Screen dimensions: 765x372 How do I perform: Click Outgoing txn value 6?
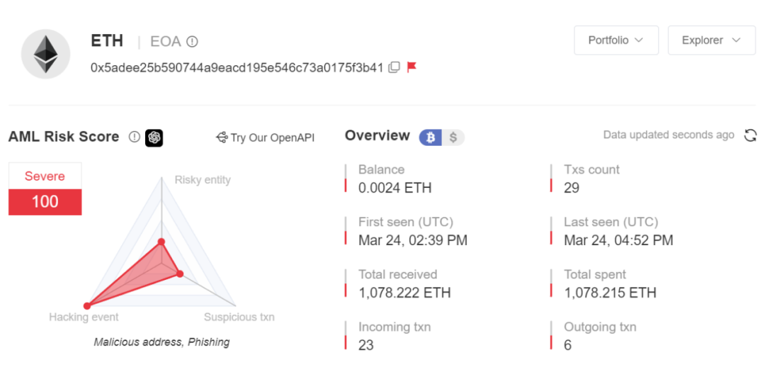[x=567, y=345]
